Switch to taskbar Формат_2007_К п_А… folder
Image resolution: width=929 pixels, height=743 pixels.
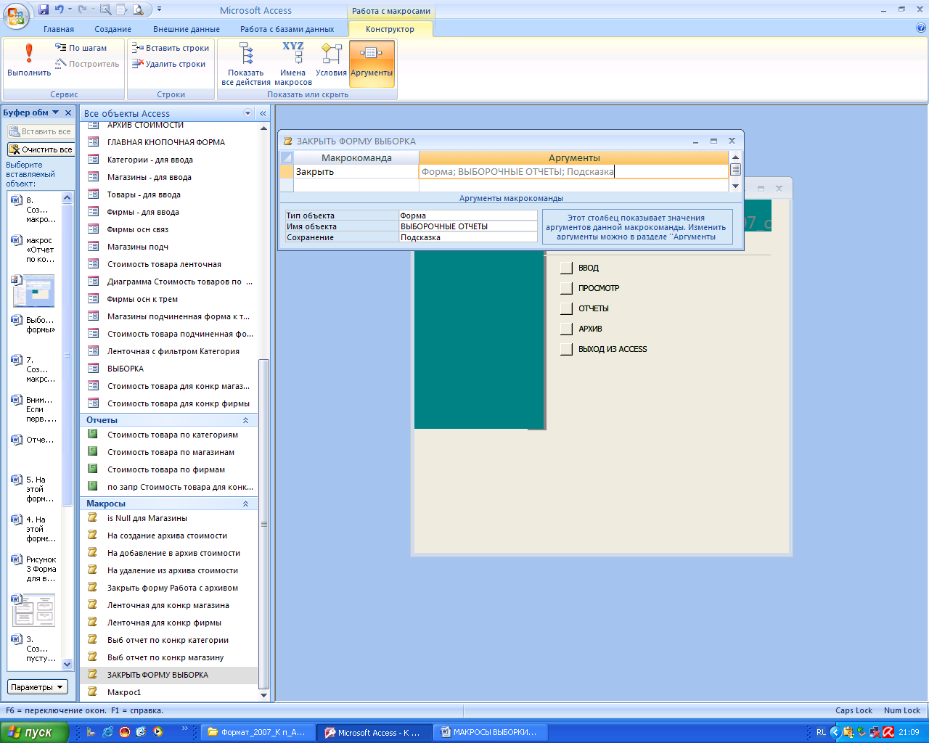click(258, 732)
